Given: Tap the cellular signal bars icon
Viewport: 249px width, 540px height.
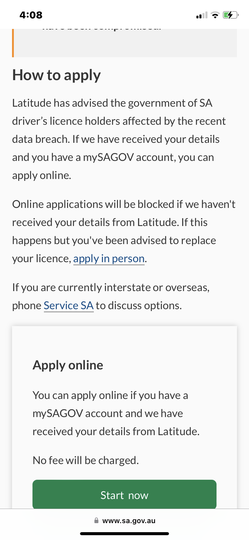Looking at the screenshot, I should pyautogui.click(x=202, y=15).
